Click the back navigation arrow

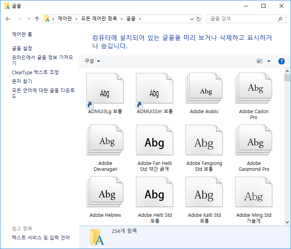coord(8,19)
